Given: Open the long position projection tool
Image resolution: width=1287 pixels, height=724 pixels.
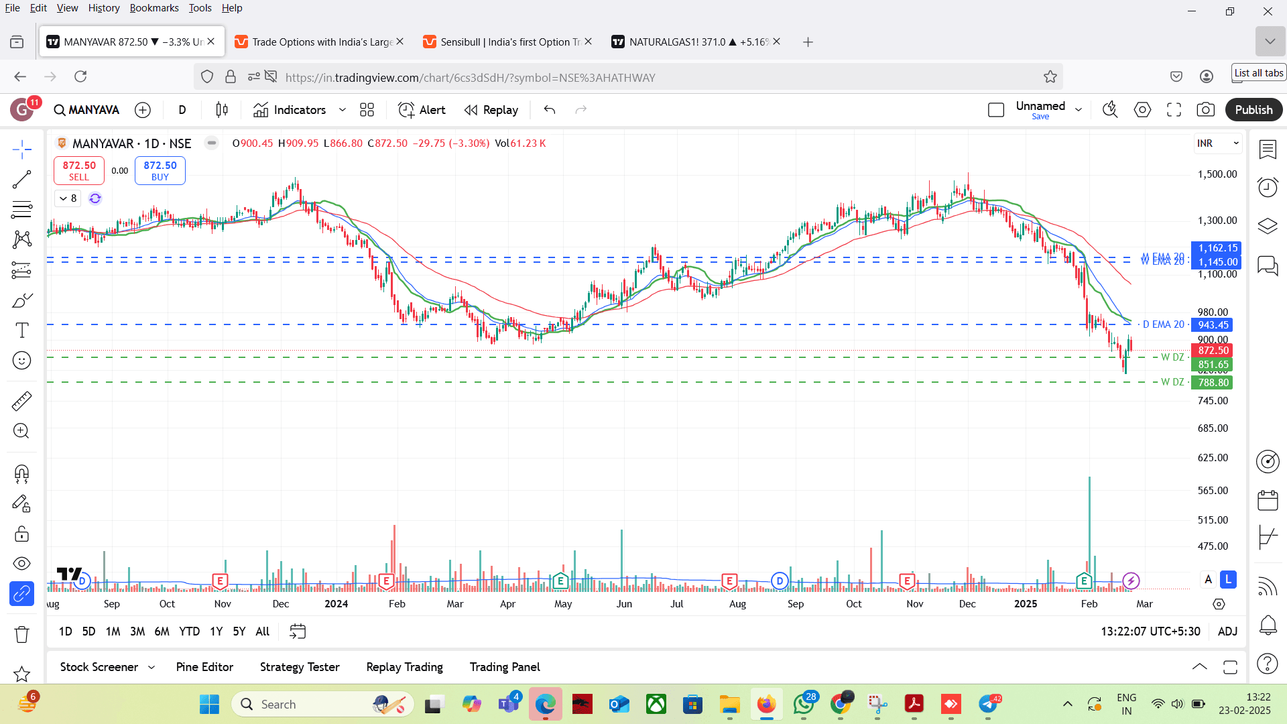Looking at the screenshot, I should [21, 269].
